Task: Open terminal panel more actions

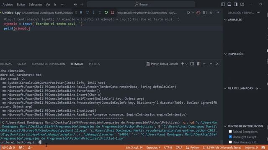Action: tap(205, 64)
